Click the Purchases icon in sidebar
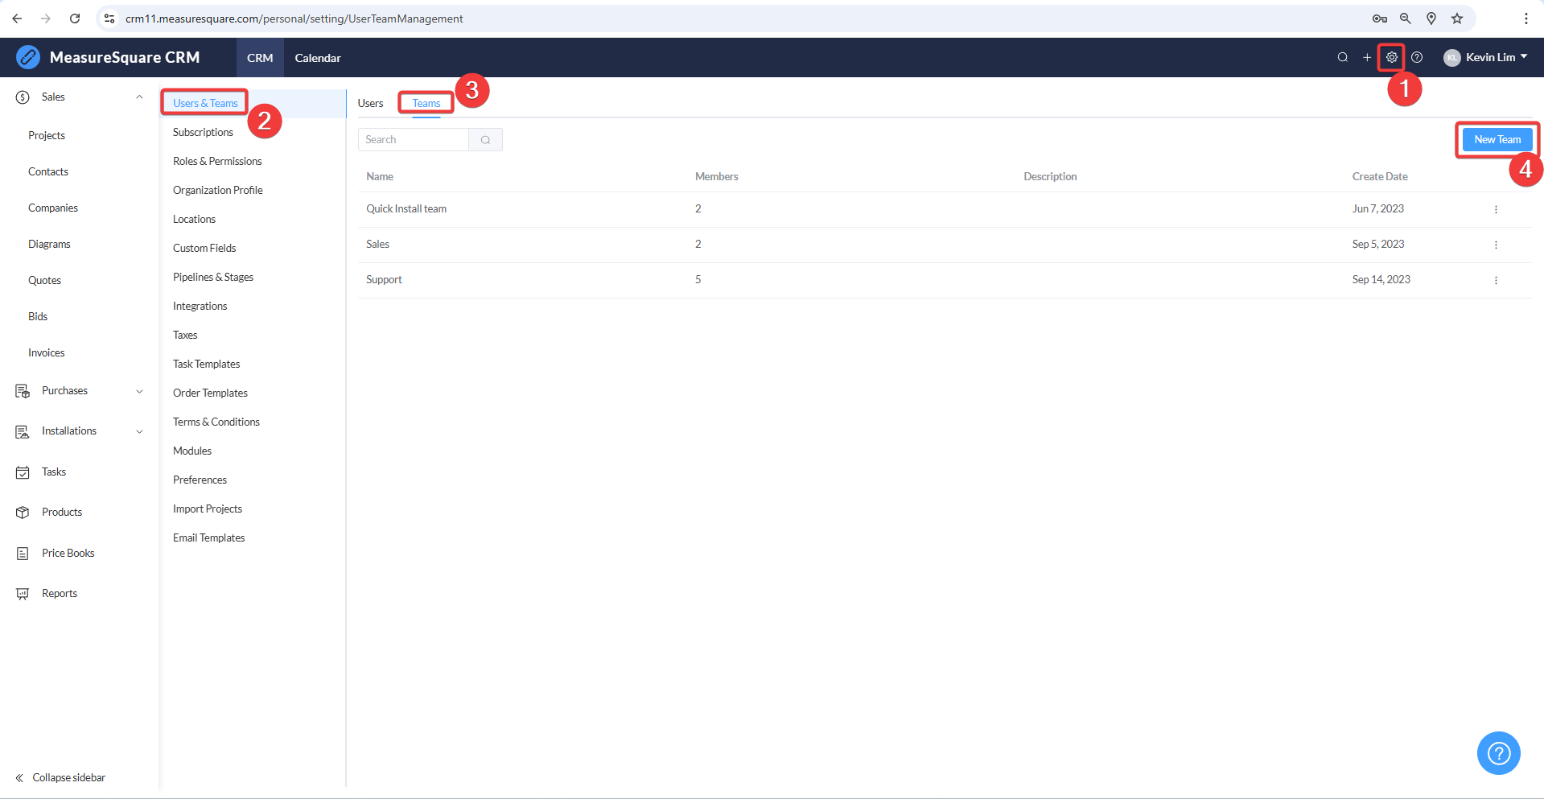Viewport: 1544px width, 799px height. (x=23, y=391)
